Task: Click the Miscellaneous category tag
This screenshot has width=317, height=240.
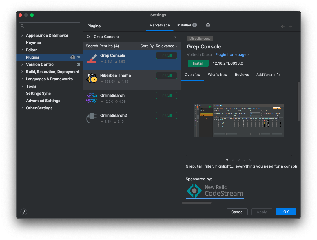Action: tap(200, 39)
